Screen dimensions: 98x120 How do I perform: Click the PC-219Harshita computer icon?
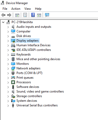pos(8,22)
